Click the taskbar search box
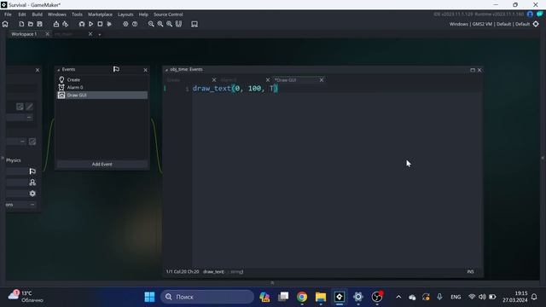This screenshot has height=307, width=546. 207,297
